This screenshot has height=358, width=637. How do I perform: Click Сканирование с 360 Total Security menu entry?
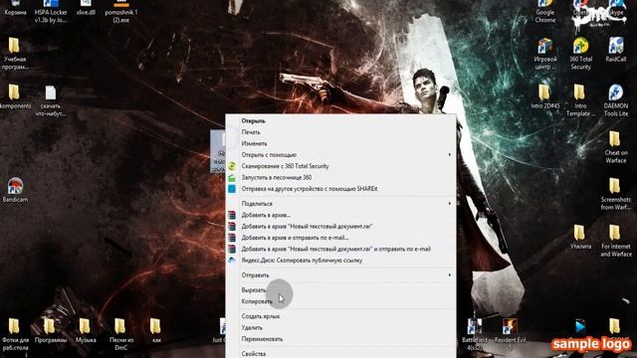click(x=340, y=166)
